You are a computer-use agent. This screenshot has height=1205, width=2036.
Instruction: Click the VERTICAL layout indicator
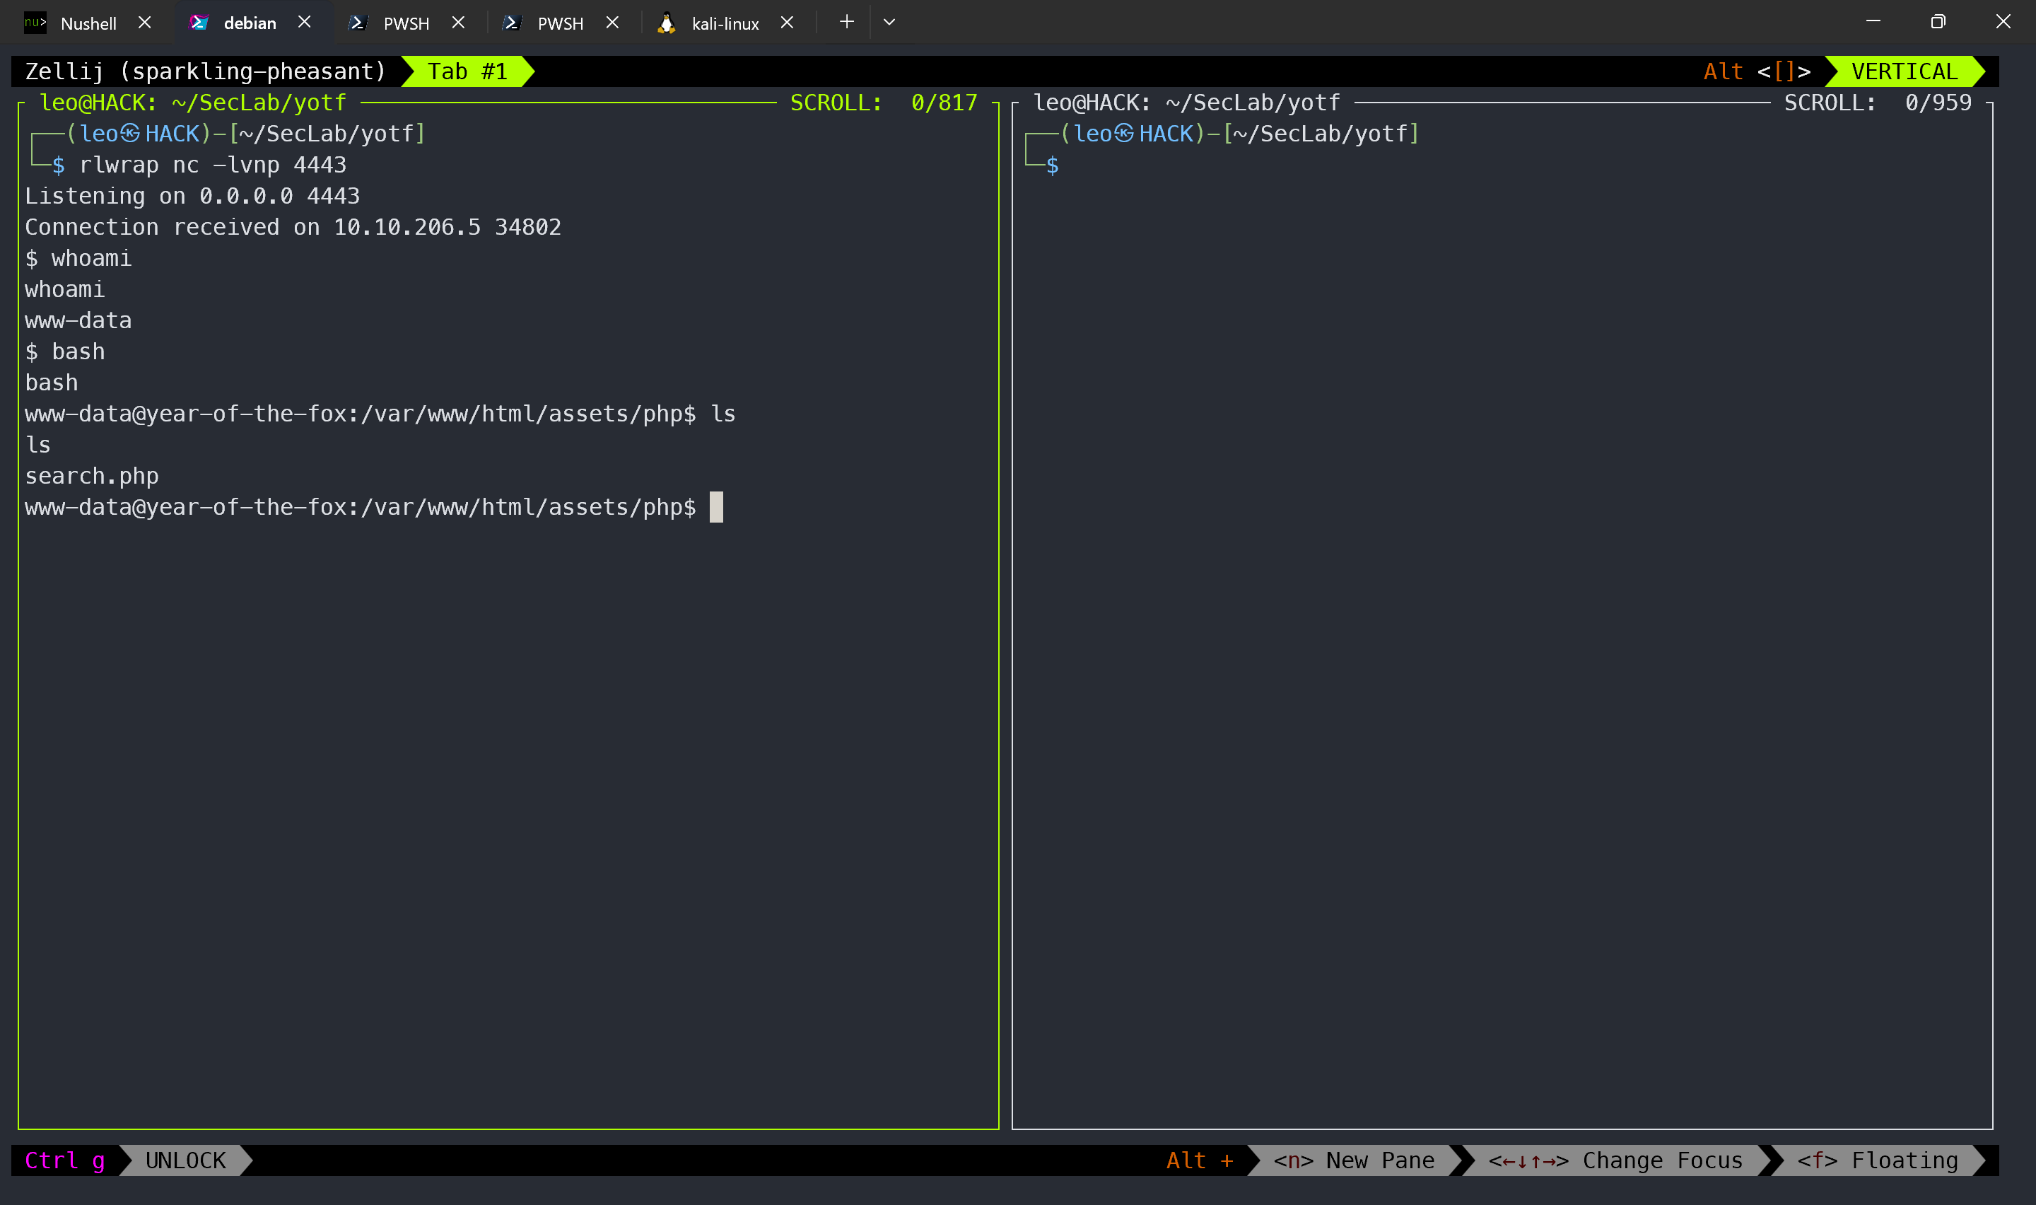[1905, 71]
